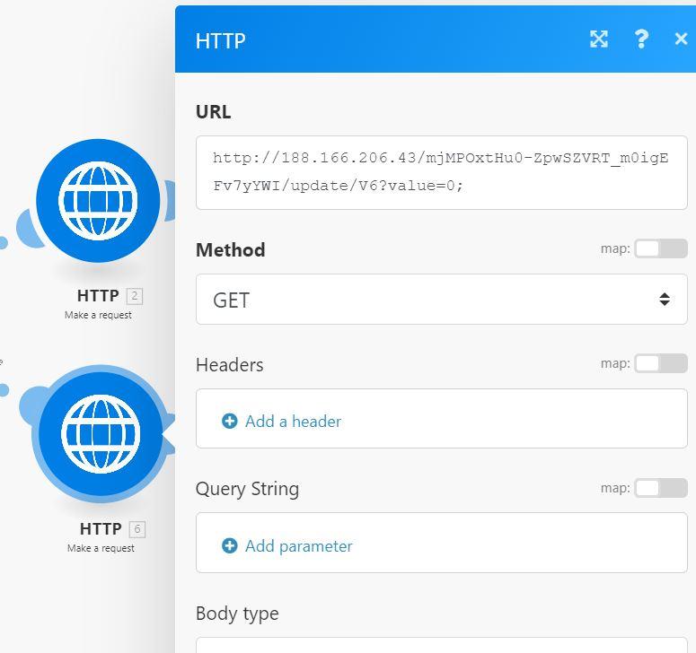This screenshot has height=653, width=696.
Task: Click the connector bubble left of HTTP 6
Action: point(36,405)
